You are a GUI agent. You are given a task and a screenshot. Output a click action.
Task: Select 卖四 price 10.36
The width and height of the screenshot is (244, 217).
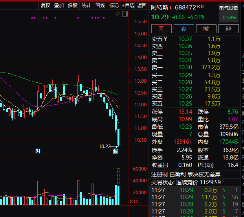tap(185, 46)
